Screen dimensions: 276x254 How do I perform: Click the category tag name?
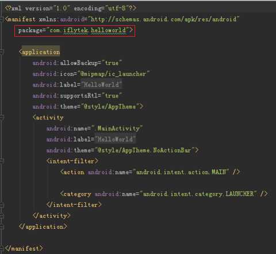78,194
